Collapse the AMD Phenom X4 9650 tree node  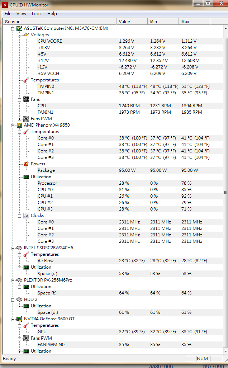pos(13,125)
